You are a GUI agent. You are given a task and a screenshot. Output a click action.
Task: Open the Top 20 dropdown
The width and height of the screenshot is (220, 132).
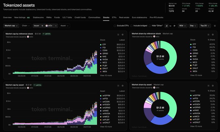pyautogui.click(x=205, y=26)
